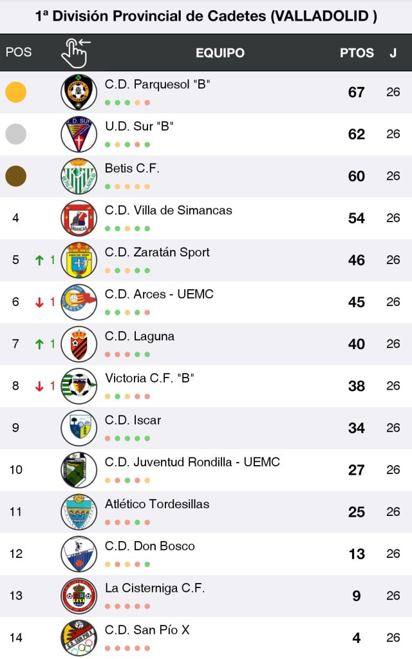The width and height of the screenshot is (412, 659).
Task: Click the EQUIPO column header
Action: (x=220, y=53)
